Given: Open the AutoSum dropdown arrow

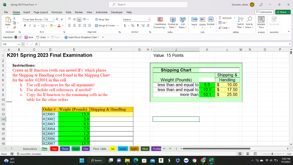Looking at the screenshot, I should tap(235, 18).
